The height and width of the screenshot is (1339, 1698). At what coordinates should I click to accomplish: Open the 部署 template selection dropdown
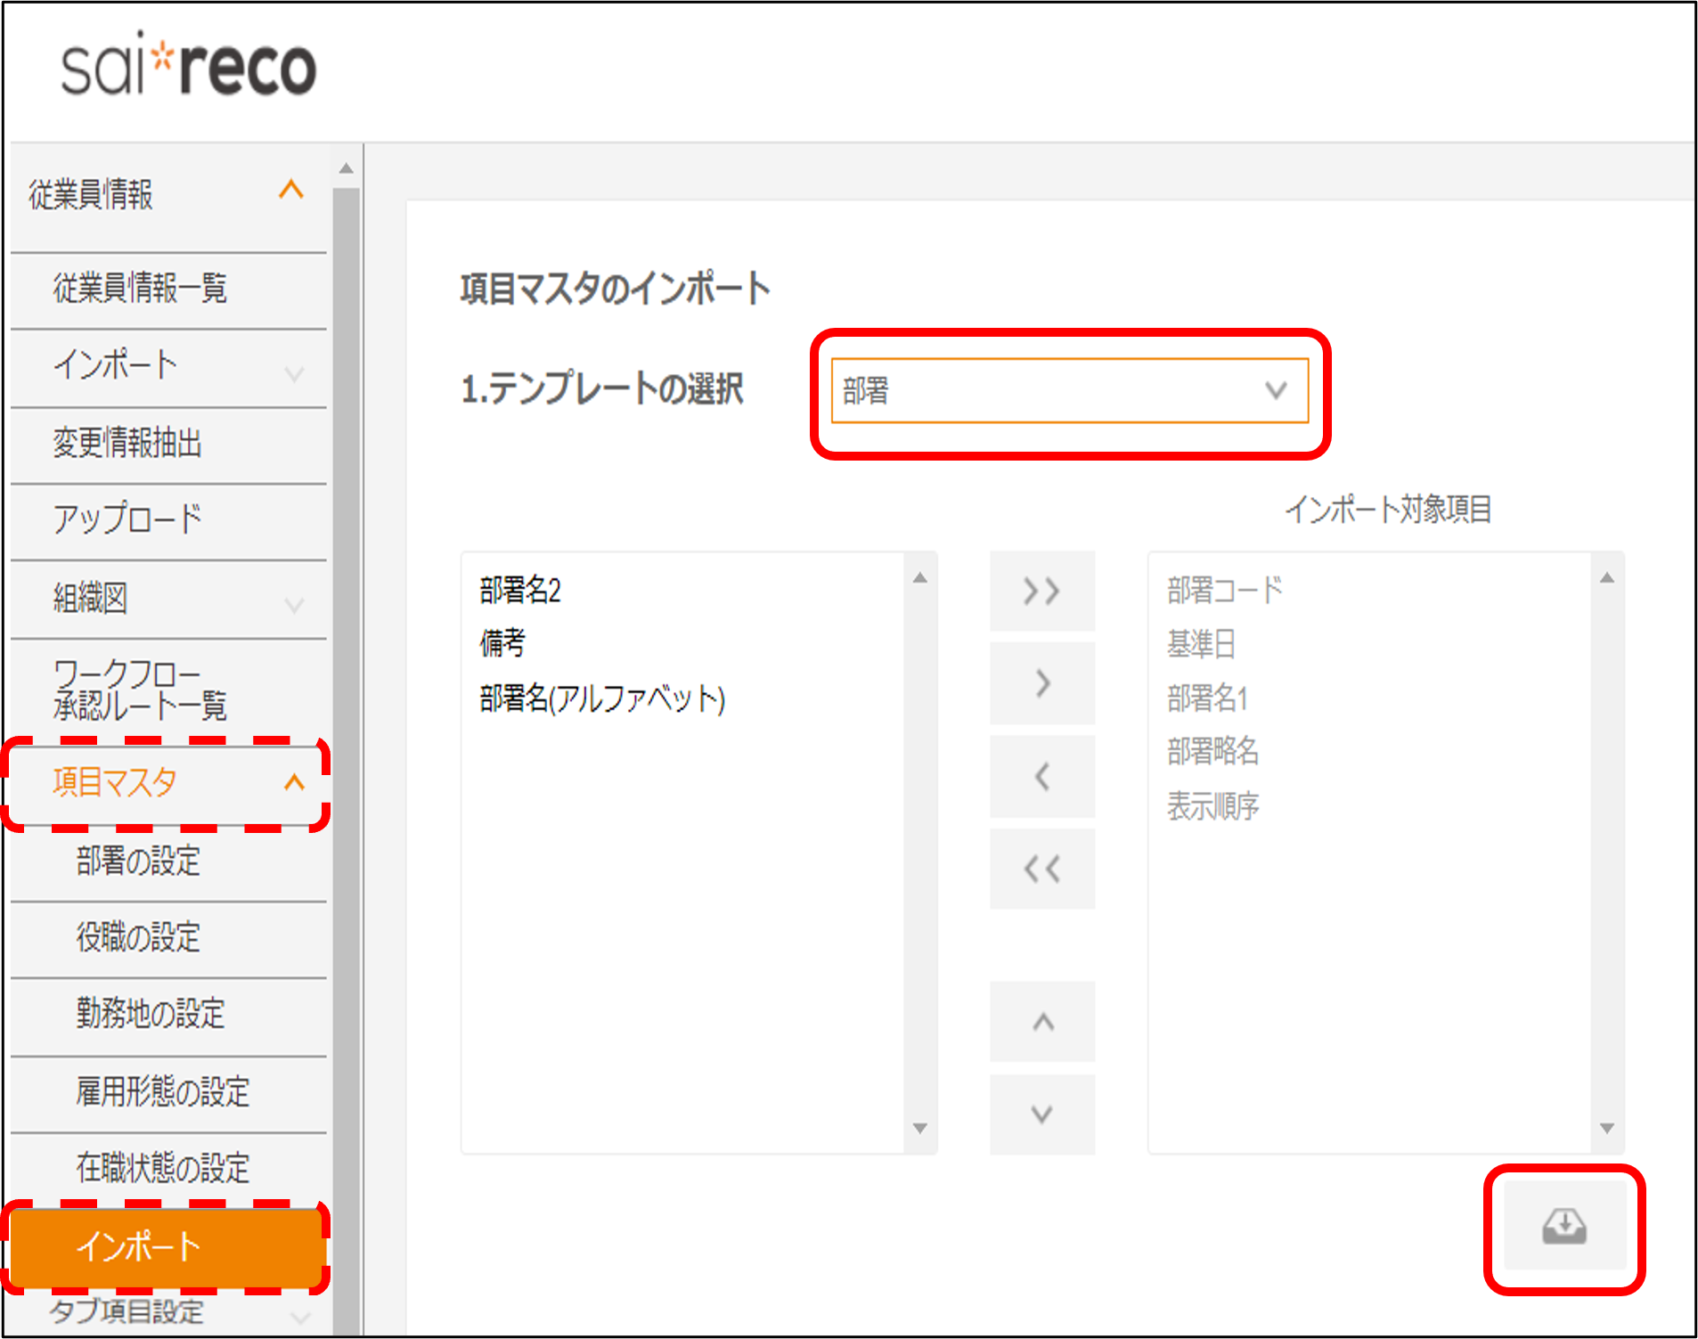pyautogui.click(x=1068, y=390)
